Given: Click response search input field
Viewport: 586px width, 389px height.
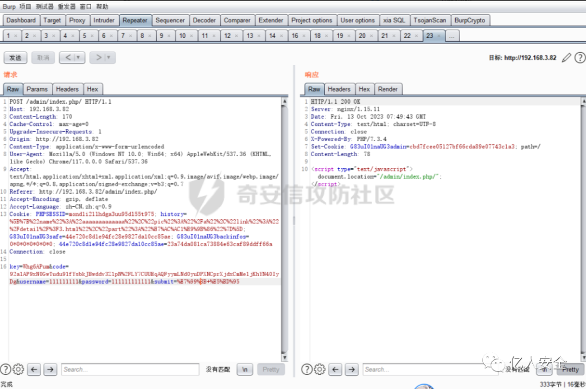Looking at the screenshot, I should tap(430, 369).
